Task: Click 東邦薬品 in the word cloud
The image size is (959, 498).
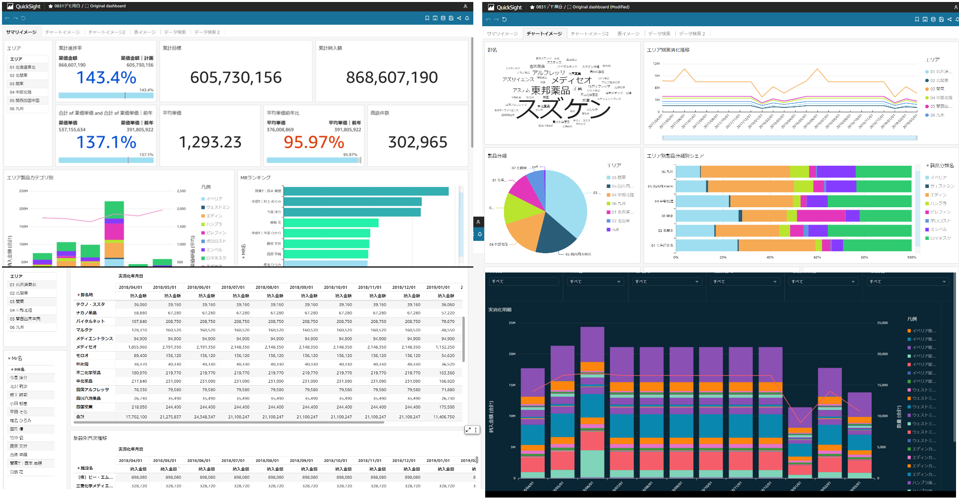Action: (551, 91)
